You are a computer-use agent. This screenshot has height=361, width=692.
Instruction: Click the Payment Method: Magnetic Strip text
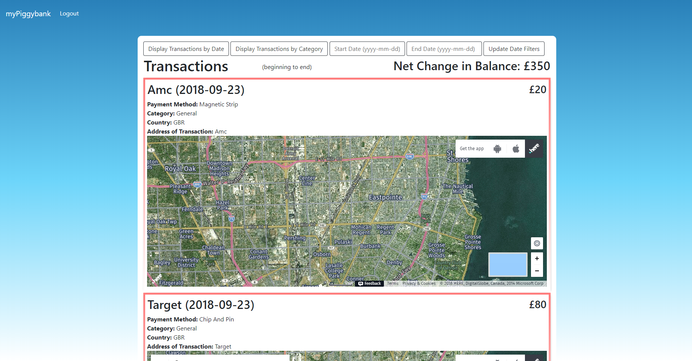[192, 104]
